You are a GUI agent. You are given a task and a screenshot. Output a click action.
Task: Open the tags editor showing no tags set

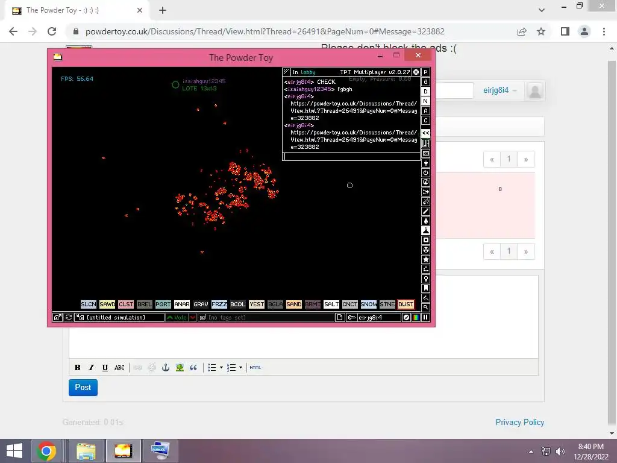pyautogui.click(x=266, y=317)
